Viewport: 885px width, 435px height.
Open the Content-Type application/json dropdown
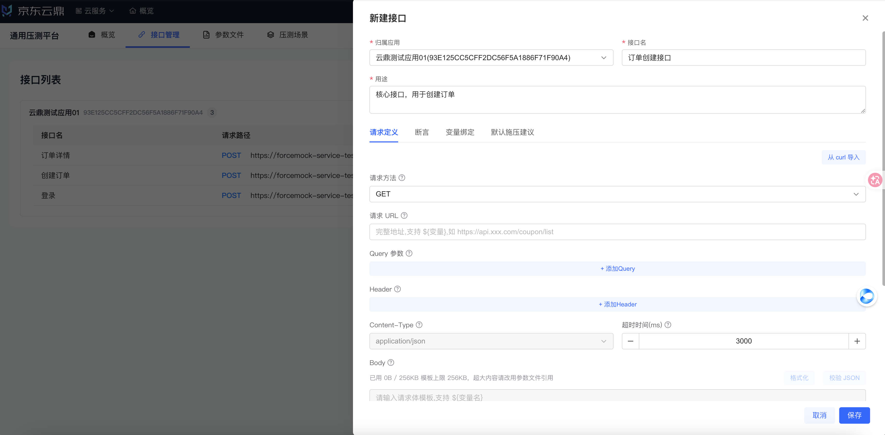pos(491,341)
